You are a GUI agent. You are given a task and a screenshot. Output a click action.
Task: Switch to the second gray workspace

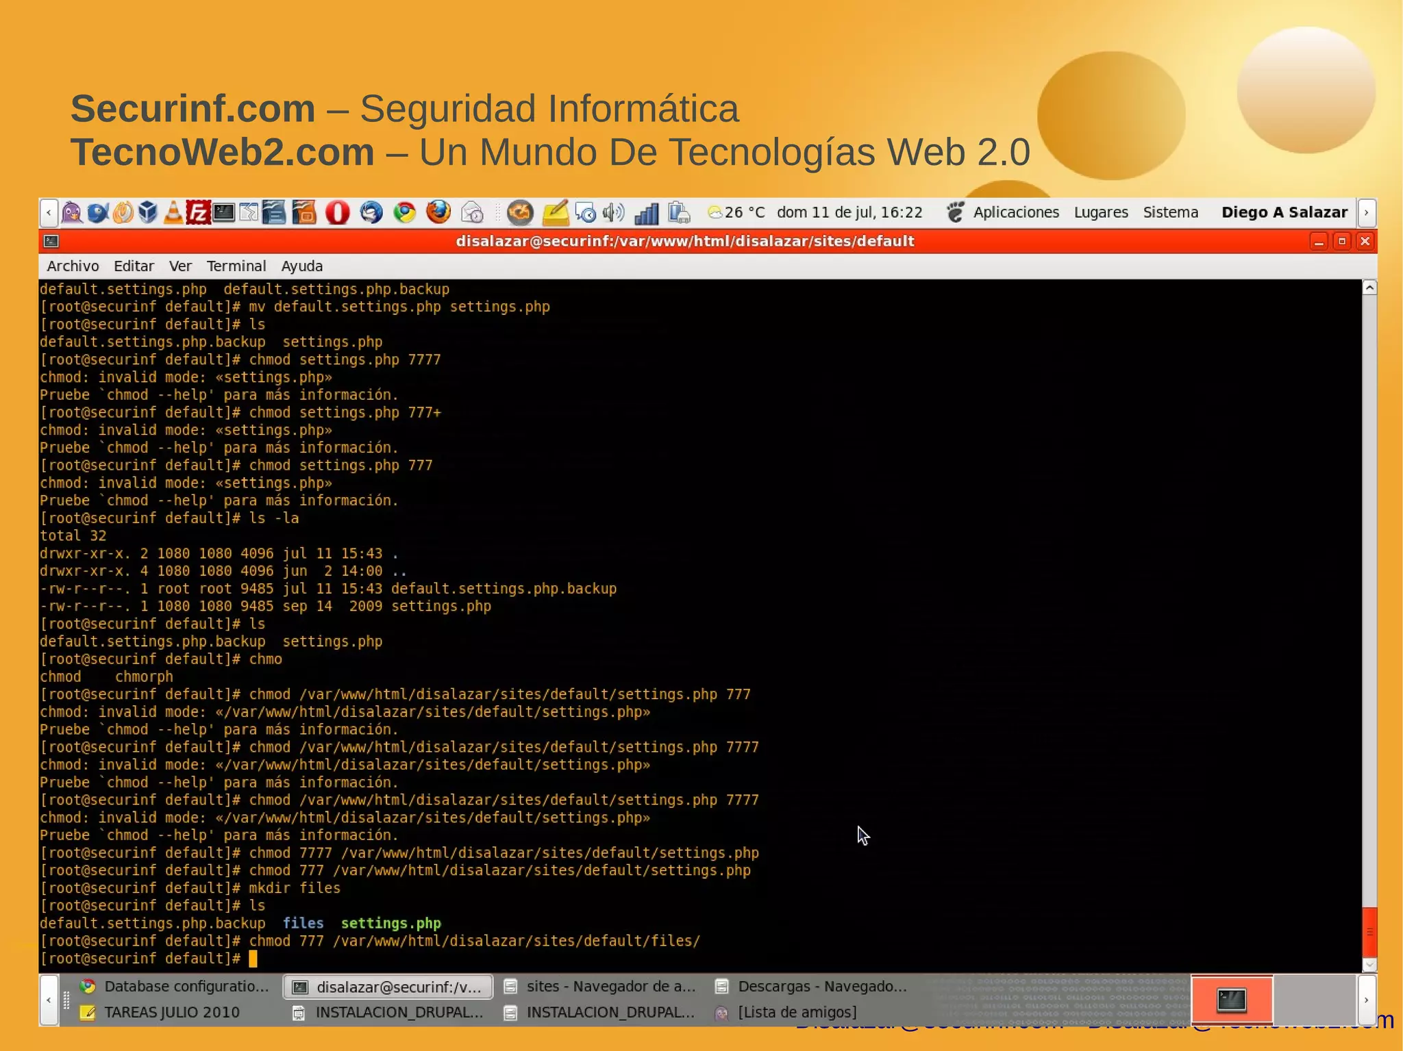1314,1000
